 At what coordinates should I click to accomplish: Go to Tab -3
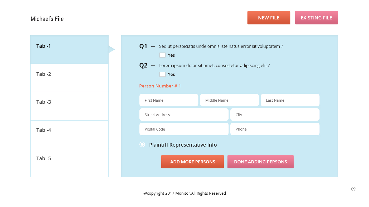coord(69,106)
